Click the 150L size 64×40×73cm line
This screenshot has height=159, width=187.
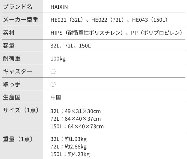pyautogui.click(x=77, y=126)
